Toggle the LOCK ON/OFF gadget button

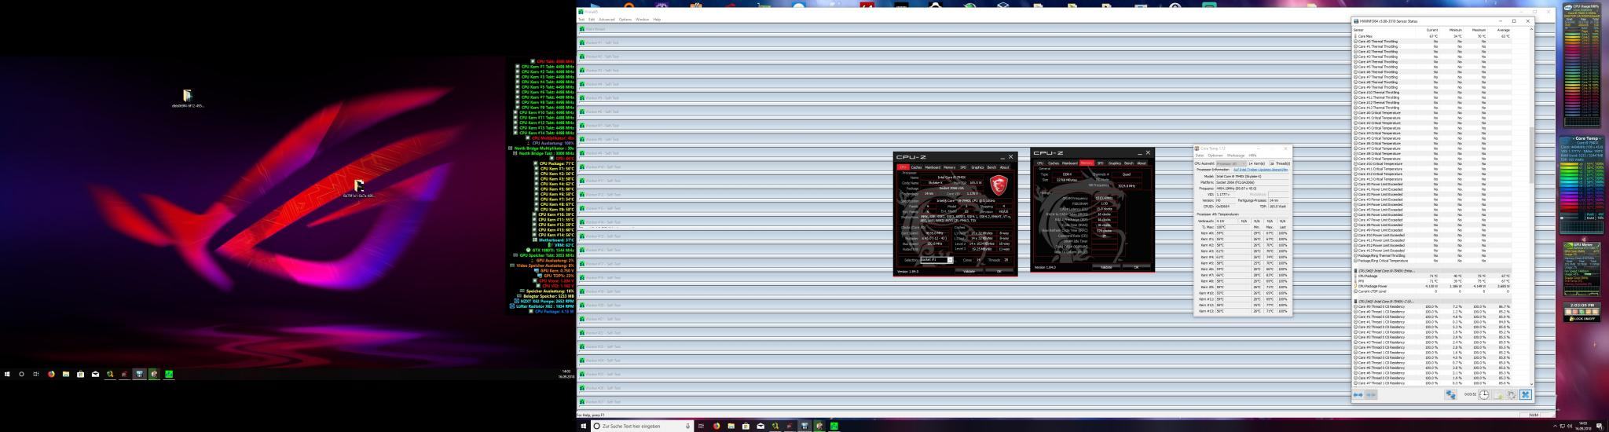[1583, 318]
